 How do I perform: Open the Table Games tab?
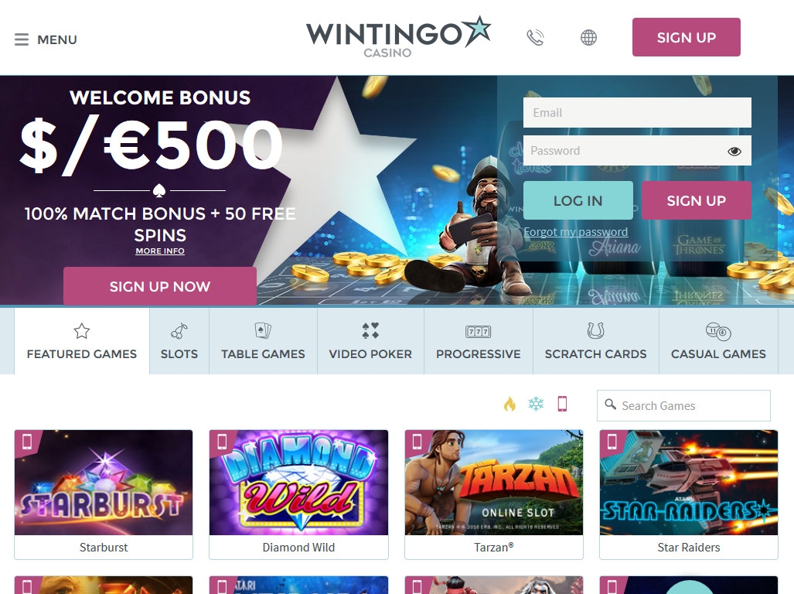tap(264, 341)
